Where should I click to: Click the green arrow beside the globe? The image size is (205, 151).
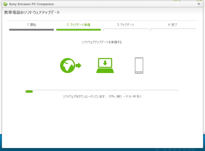point(78,66)
